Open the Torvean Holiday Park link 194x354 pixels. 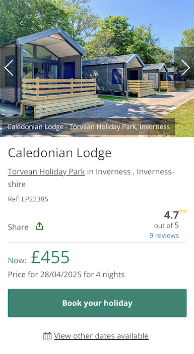tap(46, 172)
